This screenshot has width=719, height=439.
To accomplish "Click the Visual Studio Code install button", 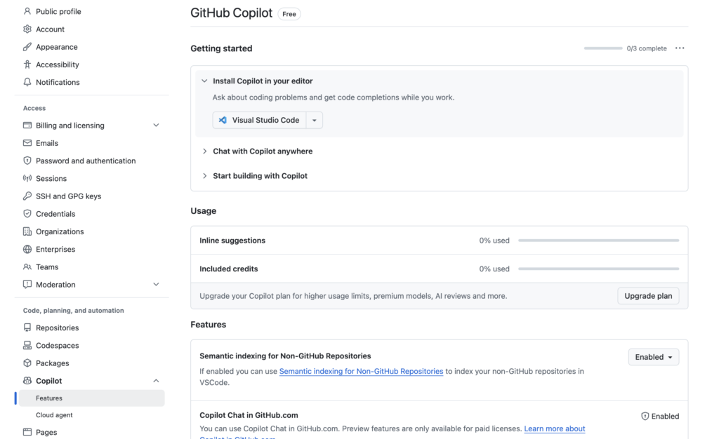I will tap(260, 120).
